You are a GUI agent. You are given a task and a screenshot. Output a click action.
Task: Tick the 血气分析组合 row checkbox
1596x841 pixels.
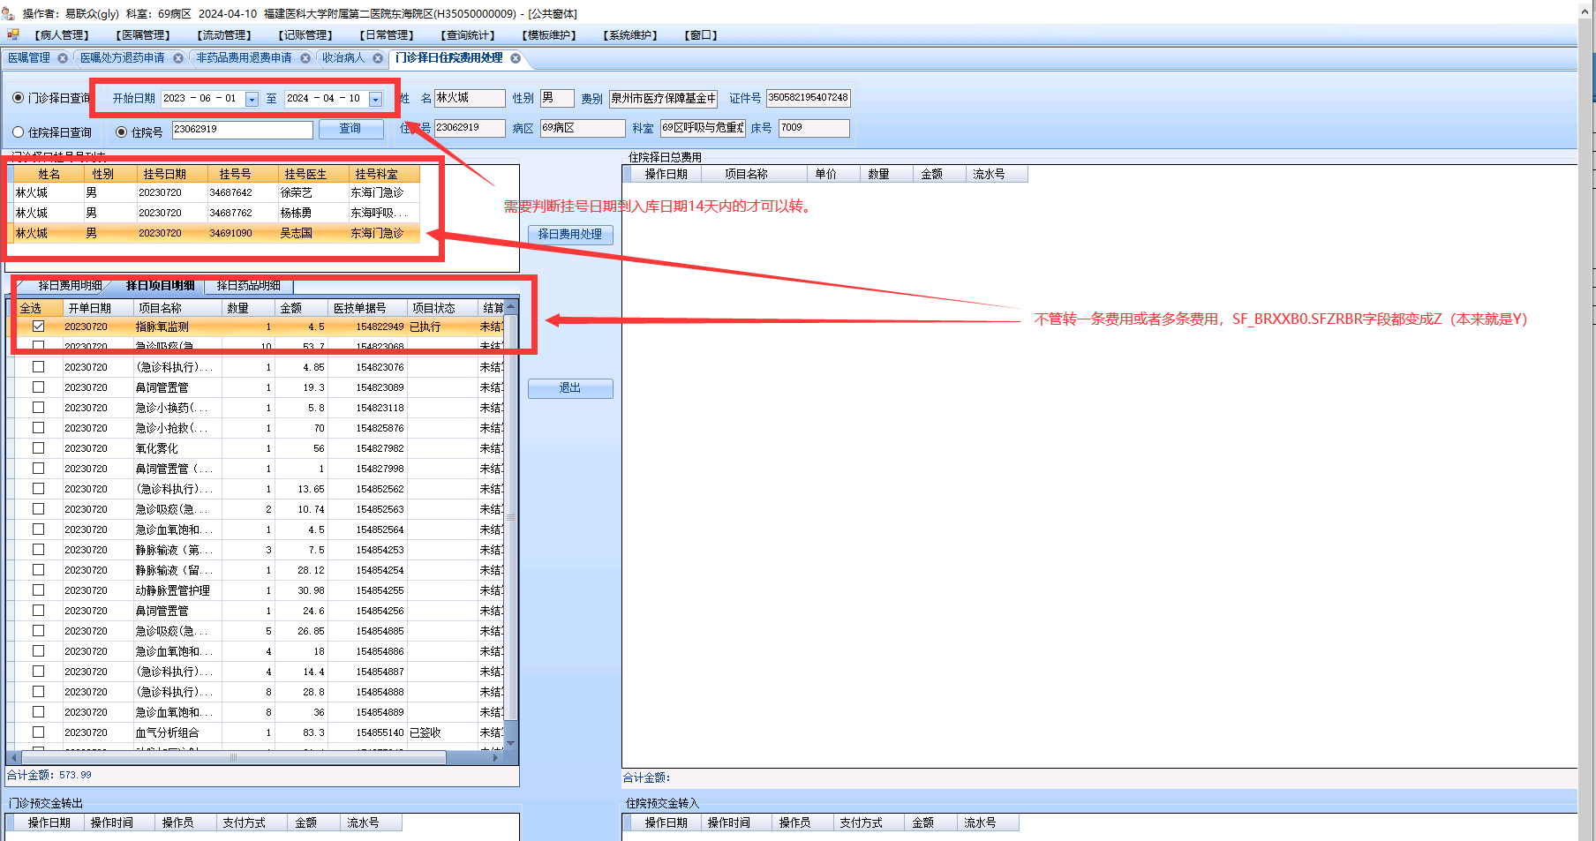[38, 732]
